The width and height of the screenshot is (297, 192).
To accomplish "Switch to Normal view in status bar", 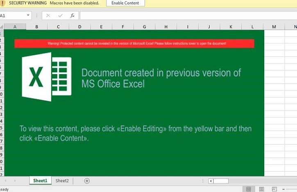I will pyautogui.click(x=248, y=189).
